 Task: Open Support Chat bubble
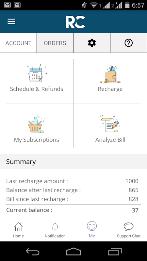[x=129, y=230]
